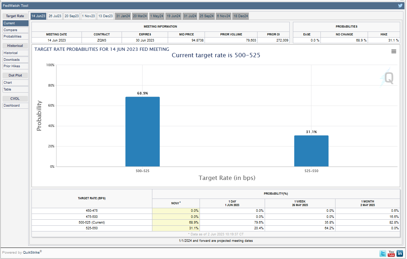Open Dot Plot Table in sidebar
The width and height of the screenshot is (407, 259).
pyautogui.click(x=16, y=89)
